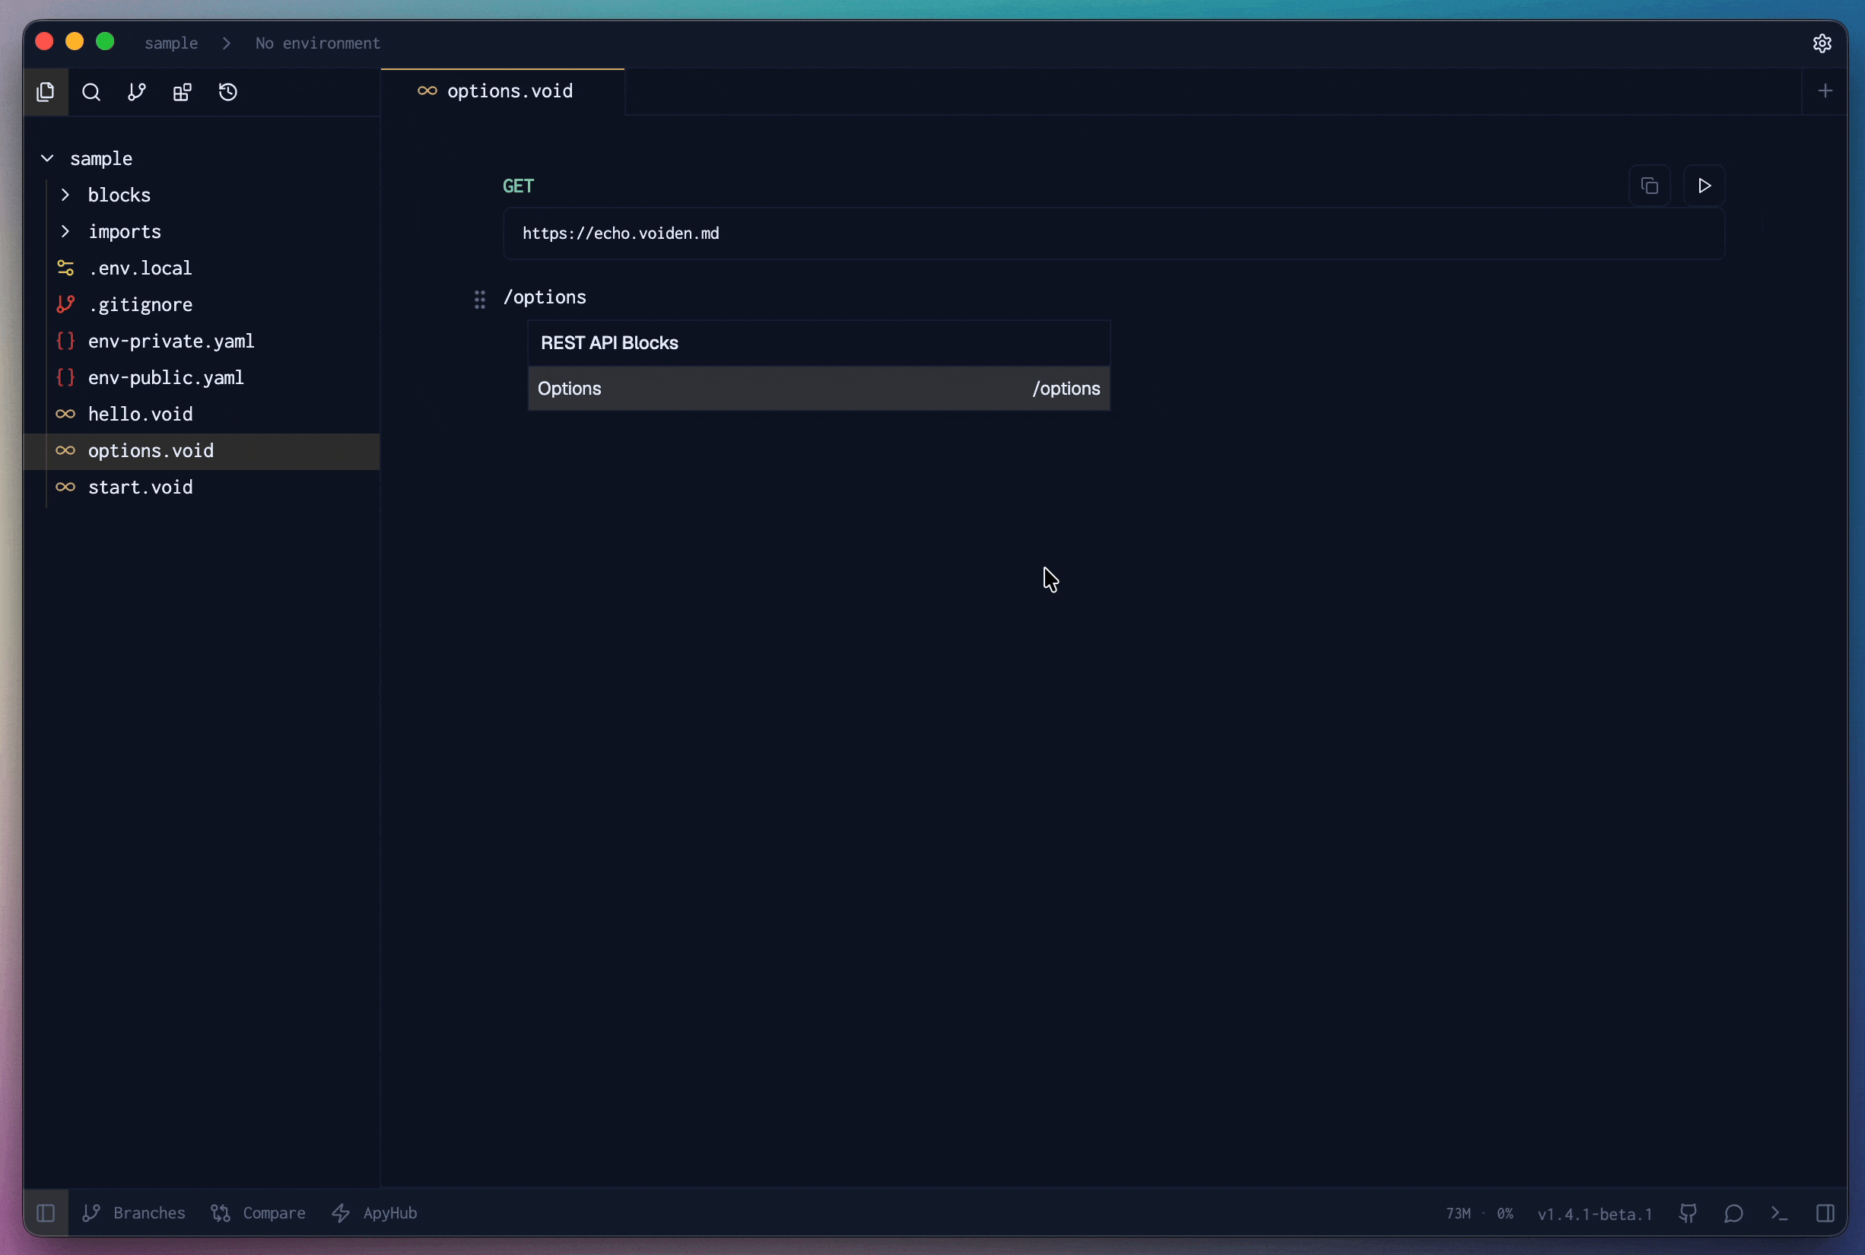Click Branches in the status bar
This screenshot has width=1865, height=1255.
[135, 1213]
